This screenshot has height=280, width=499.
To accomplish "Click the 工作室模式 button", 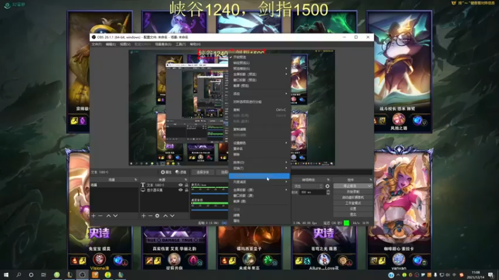I will (x=353, y=203).
